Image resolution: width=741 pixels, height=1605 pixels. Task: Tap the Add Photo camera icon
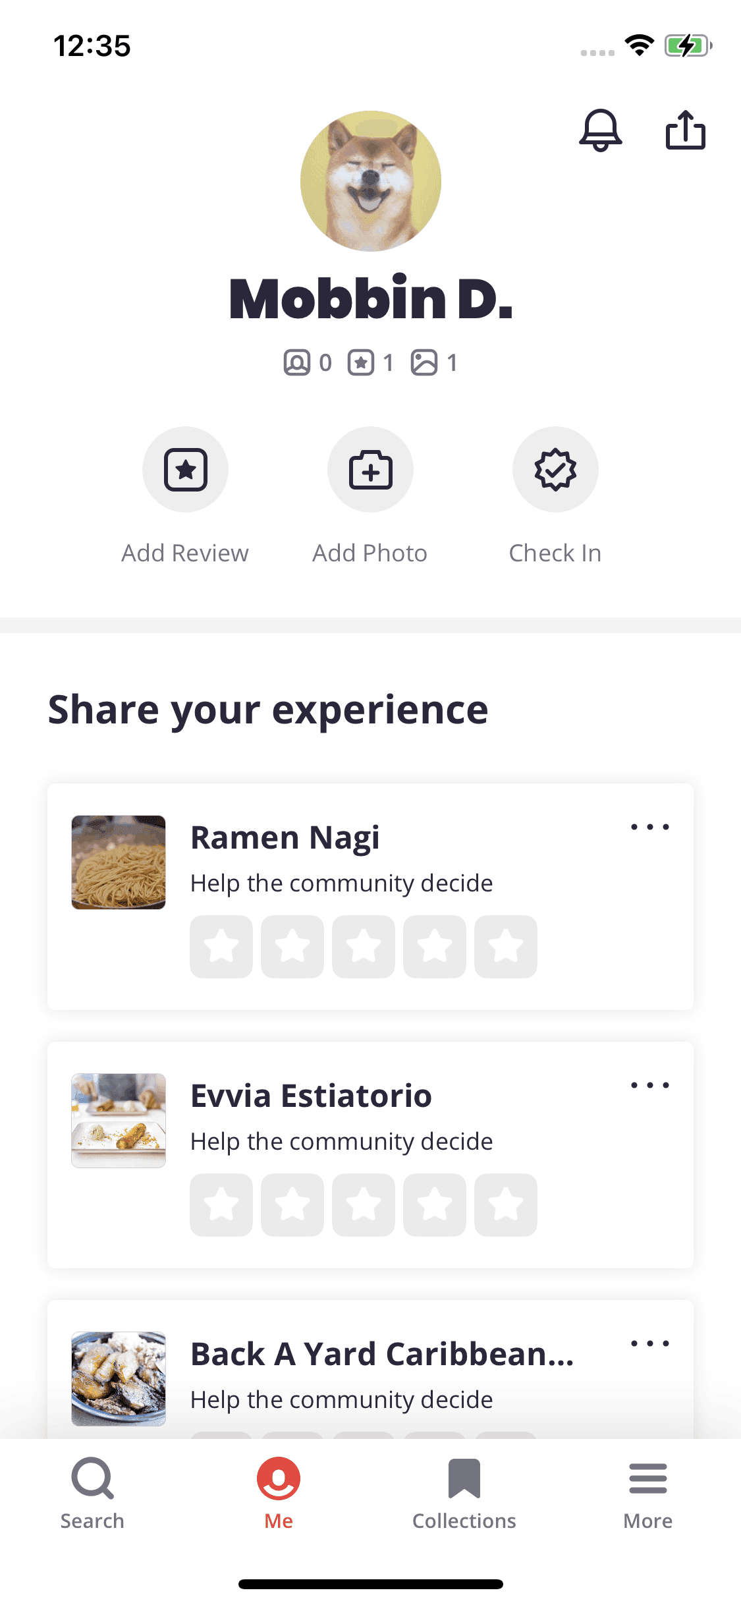tap(370, 470)
